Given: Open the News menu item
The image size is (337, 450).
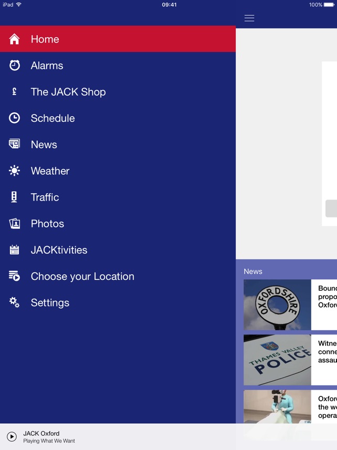Looking at the screenshot, I should 118,144.
